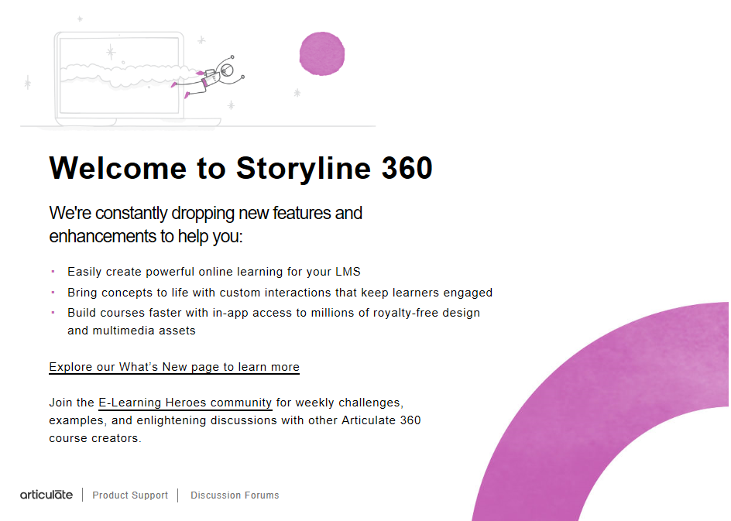The width and height of the screenshot is (731, 521).
Task: Click the bullet about royalty-free design and multimedia assets
Action: pyautogui.click(x=273, y=321)
